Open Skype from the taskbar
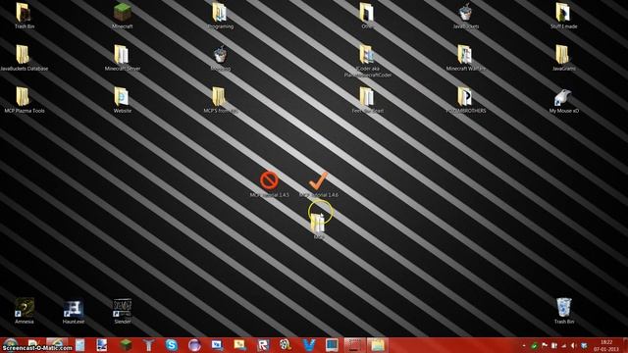The width and height of the screenshot is (628, 353). pyautogui.click(x=172, y=344)
